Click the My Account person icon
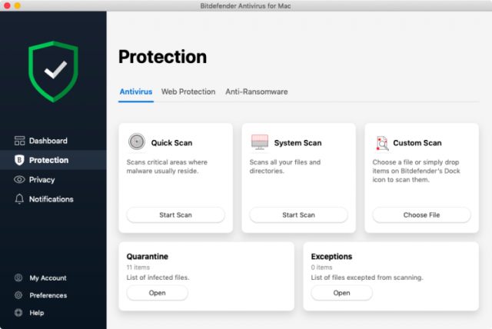This screenshot has width=492, height=329. pos(18,278)
